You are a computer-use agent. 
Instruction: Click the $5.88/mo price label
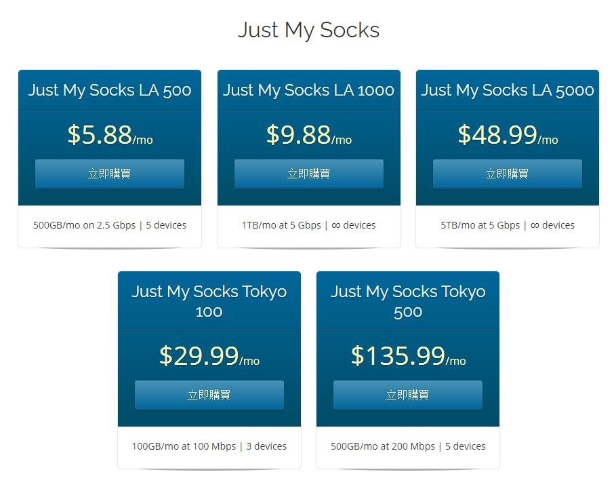[x=109, y=135]
